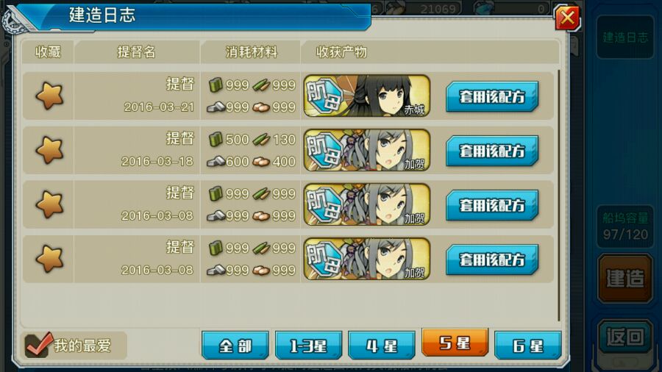662x372 pixels.
Task: Switch to 全部 filter tab
Action: click(x=235, y=346)
